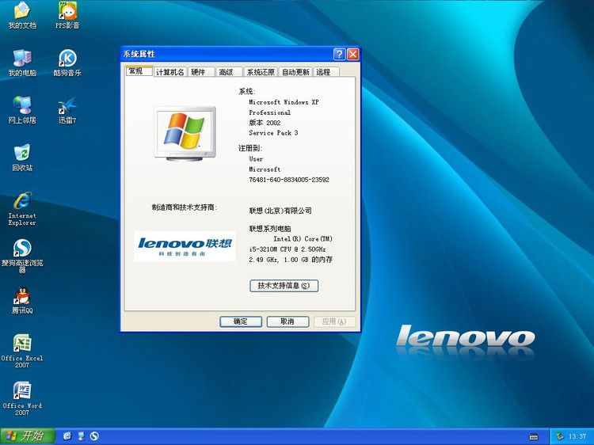
Task: Open Office Excel 2007 shortcut
Action: click(22, 351)
